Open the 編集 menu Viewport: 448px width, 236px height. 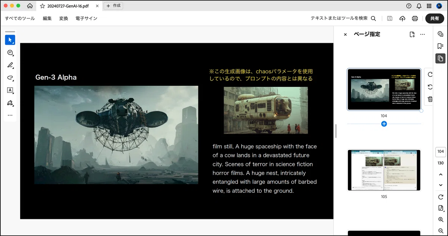47,18
